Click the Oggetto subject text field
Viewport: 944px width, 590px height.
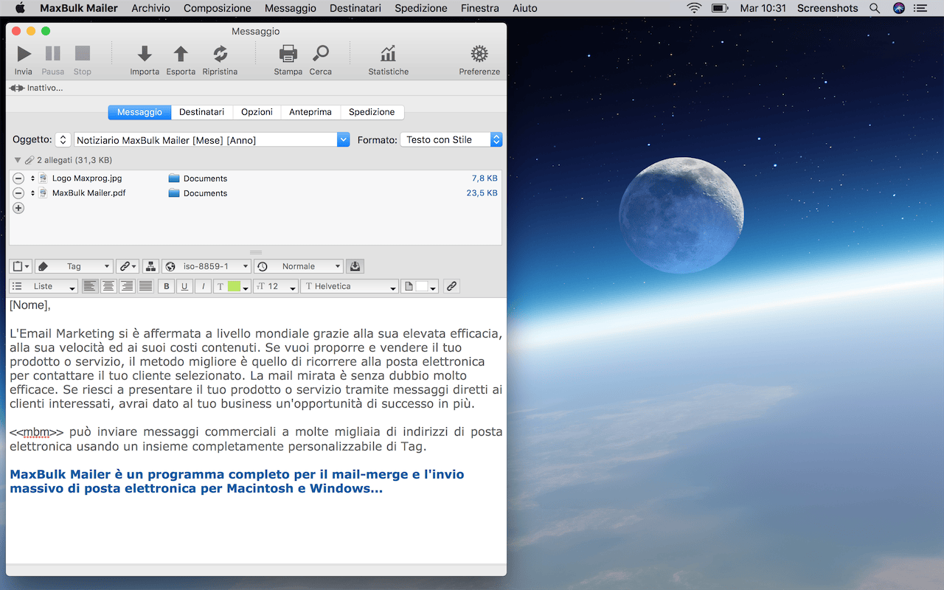pyautogui.click(x=205, y=139)
